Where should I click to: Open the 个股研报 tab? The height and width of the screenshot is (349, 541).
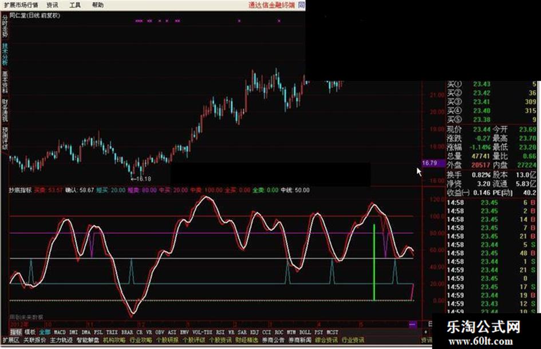coord(167,340)
